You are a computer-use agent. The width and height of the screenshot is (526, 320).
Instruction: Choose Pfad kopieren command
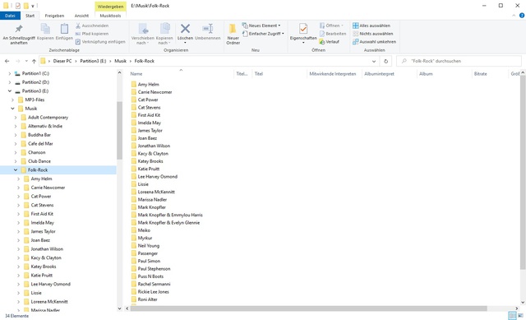pyautogui.click(x=91, y=34)
